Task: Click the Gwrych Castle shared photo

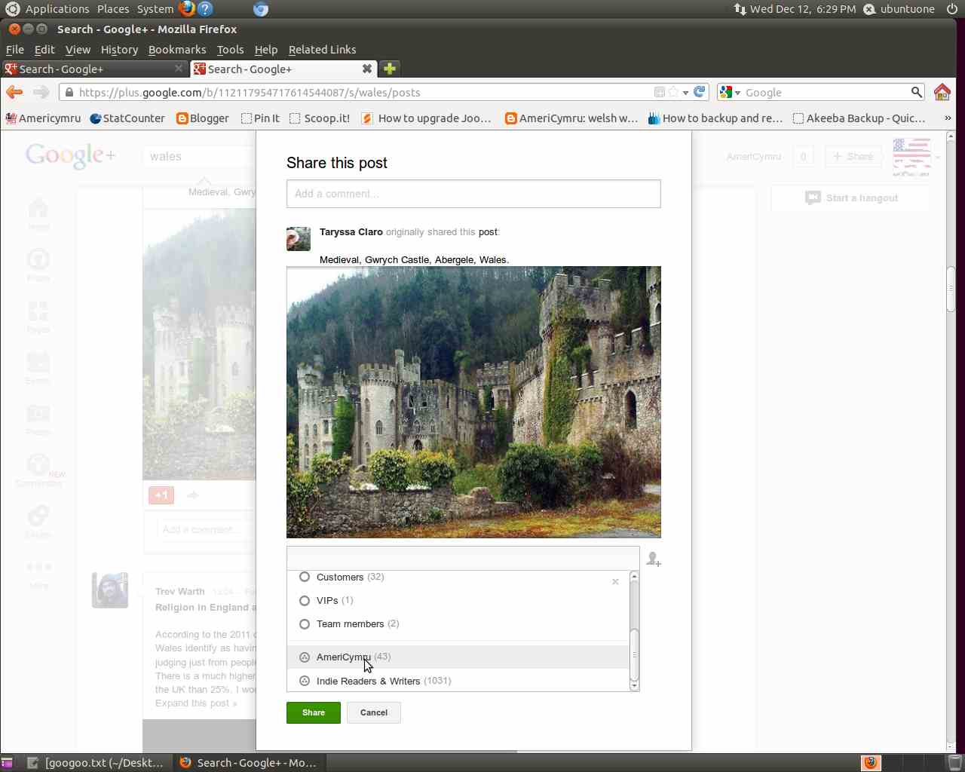Action: pyautogui.click(x=473, y=402)
